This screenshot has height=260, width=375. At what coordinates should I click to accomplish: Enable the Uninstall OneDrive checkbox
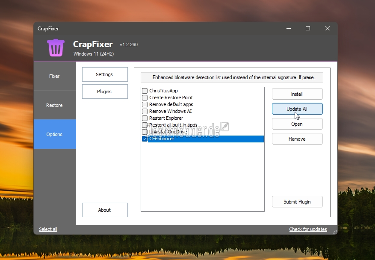coord(145,132)
